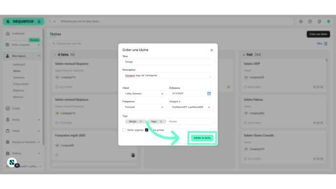Remove the logo tag with its x

point(161,122)
